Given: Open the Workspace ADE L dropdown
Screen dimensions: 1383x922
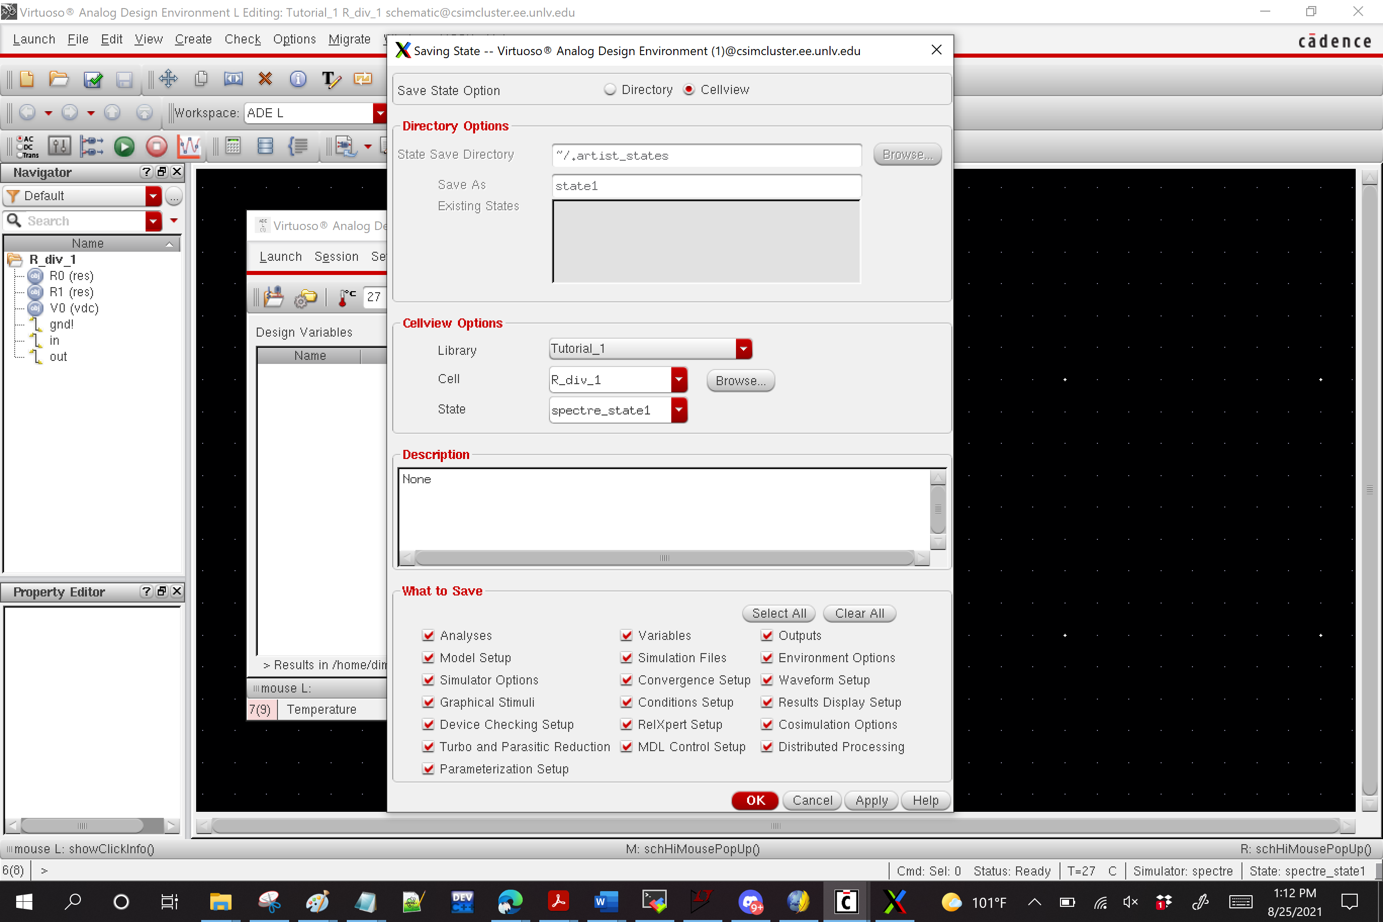Looking at the screenshot, I should [380, 113].
